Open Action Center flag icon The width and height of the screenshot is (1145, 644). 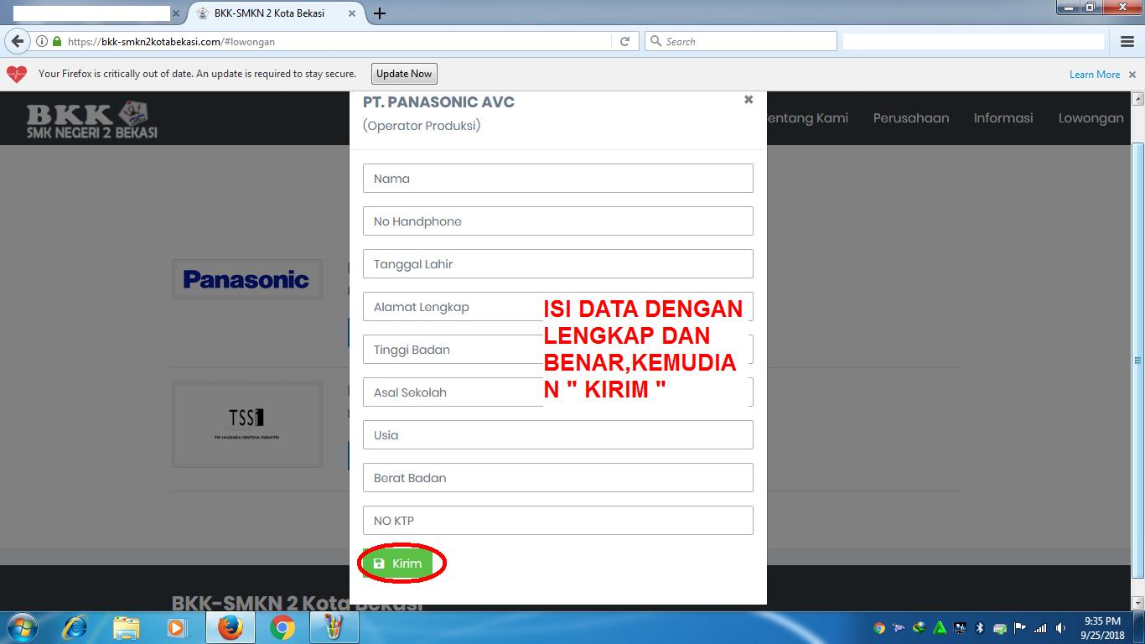1020,628
